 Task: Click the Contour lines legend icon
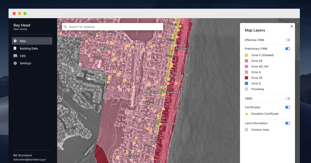[x=246, y=130]
